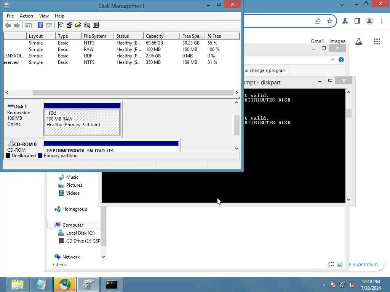The width and height of the screenshot is (390, 292).
Task: Click the Refresh toolbar icon
Action: [x=61, y=25]
